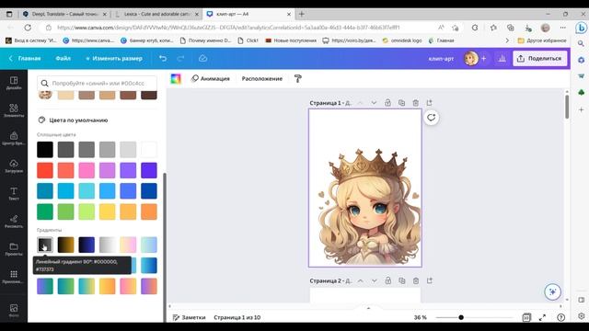Open the Text panel in sidebar
The width and height of the screenshot is (589, 331).
pos(14,194)
